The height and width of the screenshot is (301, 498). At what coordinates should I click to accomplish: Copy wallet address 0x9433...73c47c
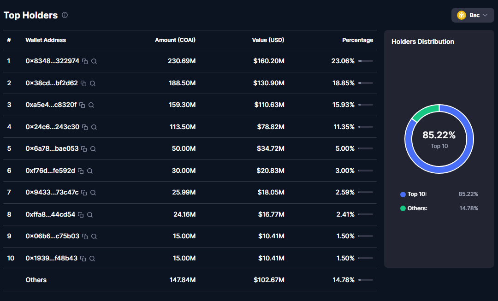[x=84, y=193]
